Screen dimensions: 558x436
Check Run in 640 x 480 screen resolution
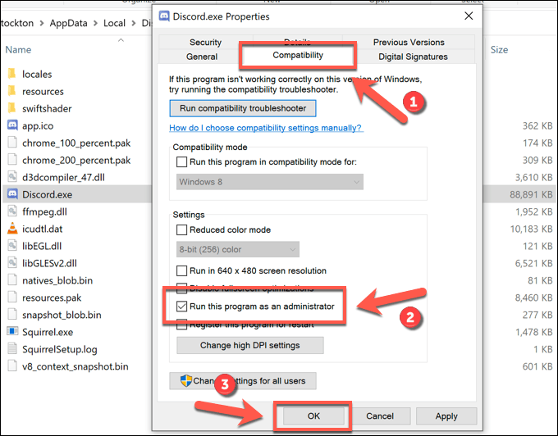pos(182,270)
